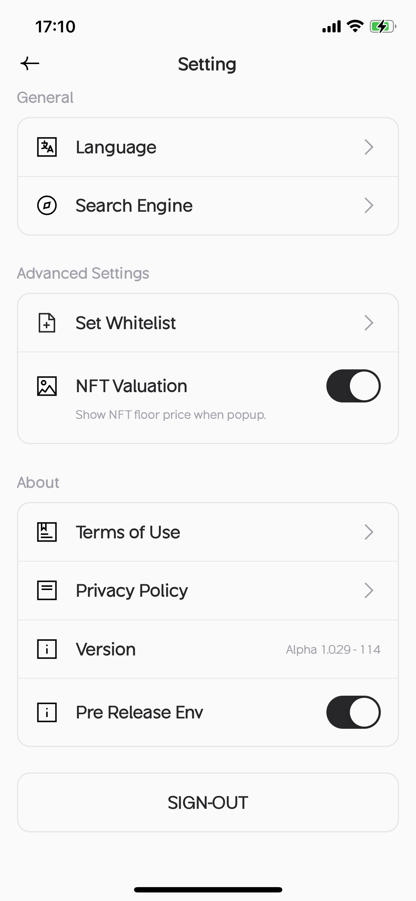Click the Set Whitelist chevron arrow
This screenshot has width=416, height=901.
(369, 323)
